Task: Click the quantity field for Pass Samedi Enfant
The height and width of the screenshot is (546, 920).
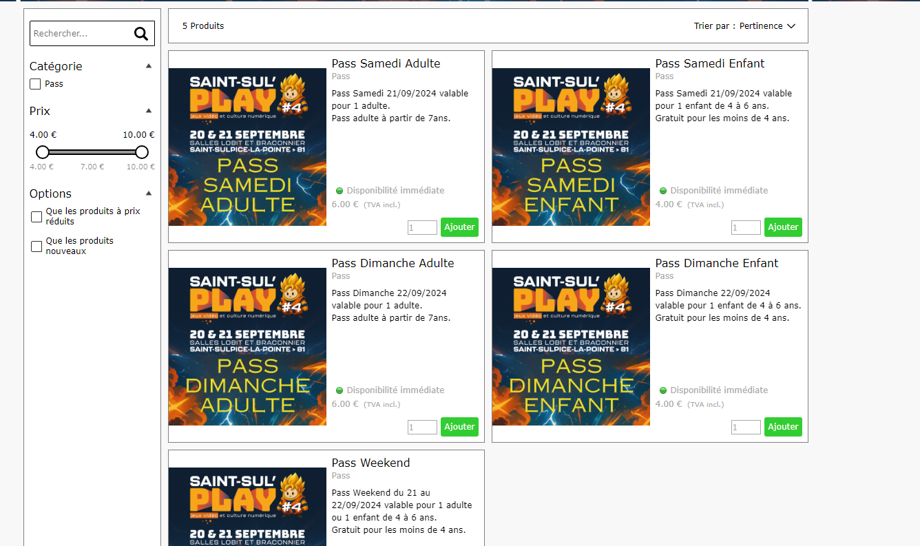Action: click(746, 227)
